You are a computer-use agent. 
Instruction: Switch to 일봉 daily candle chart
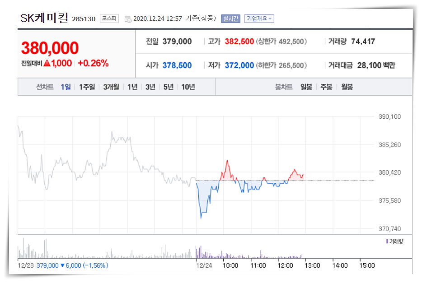[x=306, y=87]
